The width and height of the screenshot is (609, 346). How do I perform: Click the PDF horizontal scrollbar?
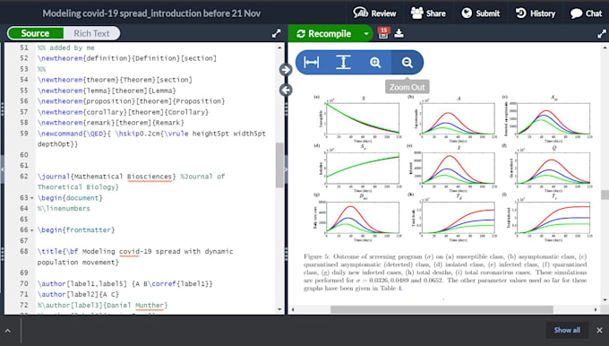click(x=442, y=309)
